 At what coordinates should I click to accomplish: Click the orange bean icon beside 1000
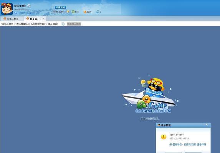click(85, 12)
